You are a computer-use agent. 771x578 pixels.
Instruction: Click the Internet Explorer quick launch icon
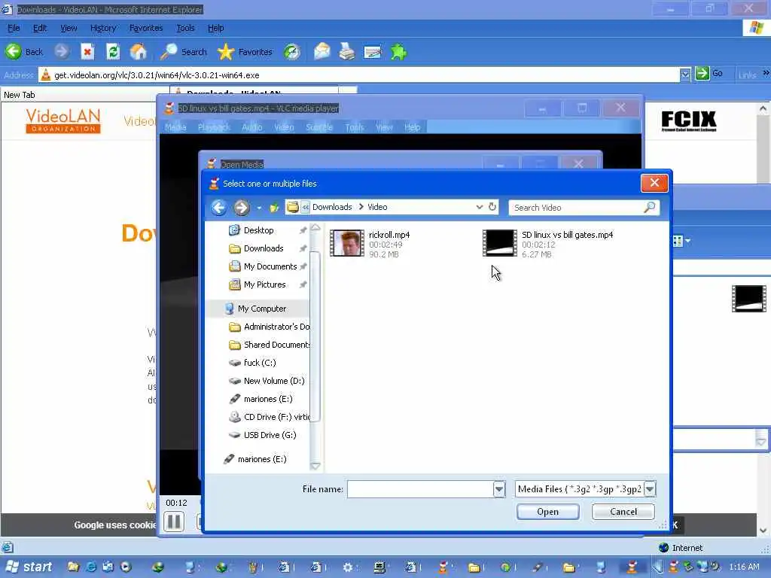[91, 567]
